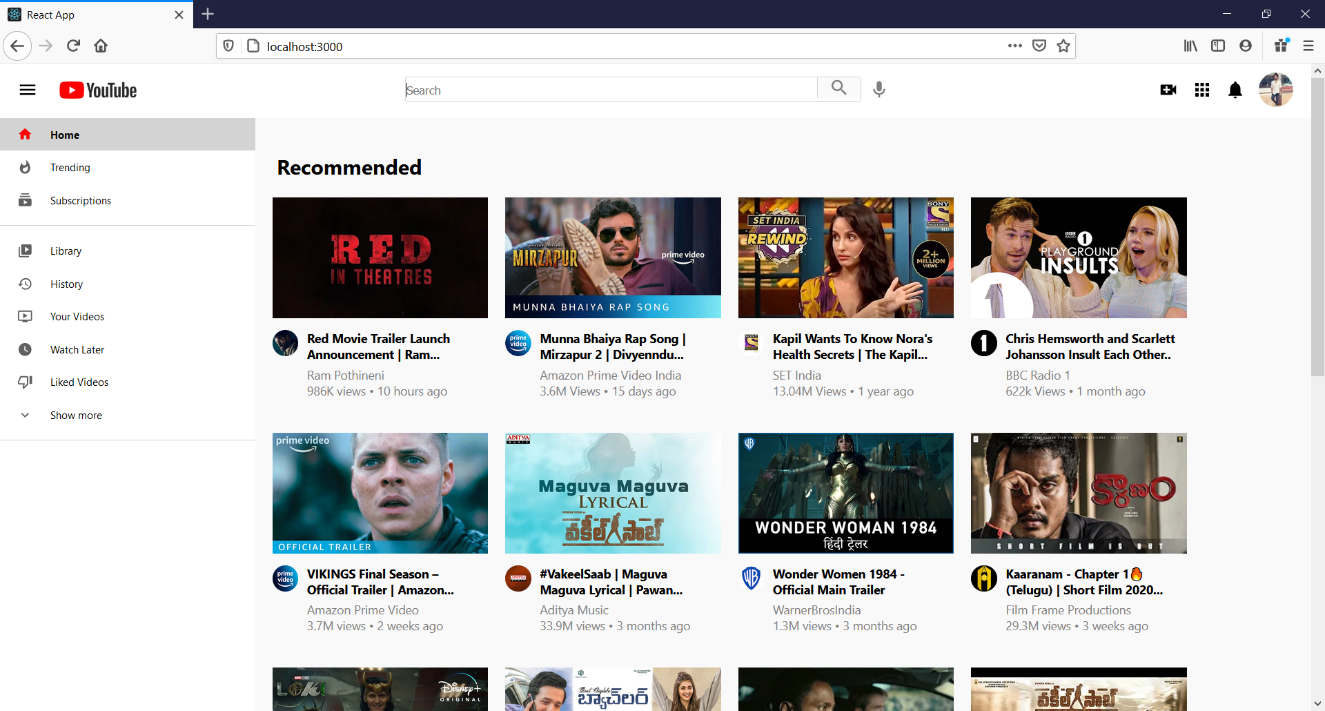
Task: Click title 'Kaaranam - Chapter 1 (Telugu)'
Action: (x=1084, y=582)
